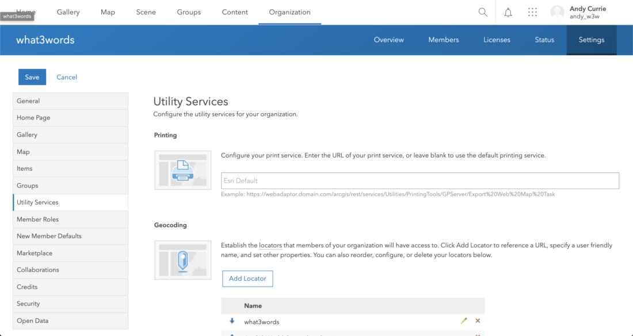Screen dimensions: 633x336
Task: Click the Name column header in the locator table
Action: click(253, 306)
